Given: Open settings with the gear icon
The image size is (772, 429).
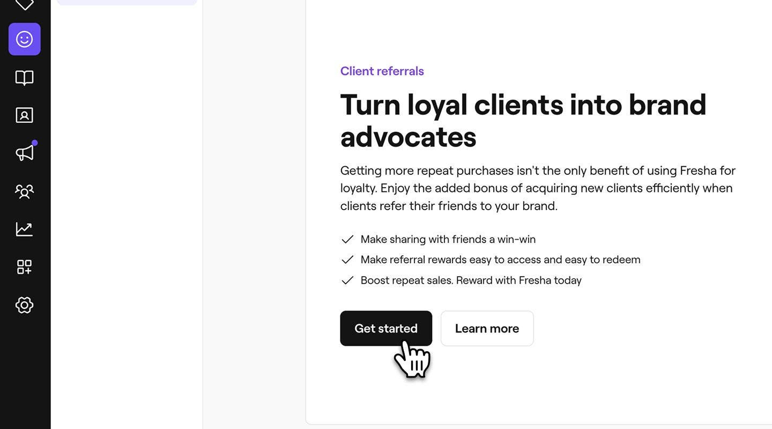Looking at the screenshot, I should (x=24, y=302).
